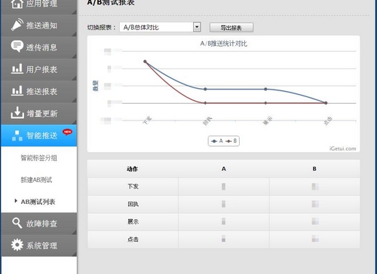Click the 点击 end data point on chart
Image resolution: width=377 pixels, height=274 pixels.
pos(326,103)
